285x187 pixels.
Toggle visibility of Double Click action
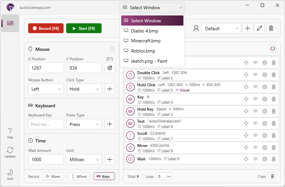(x=256, y=75)
